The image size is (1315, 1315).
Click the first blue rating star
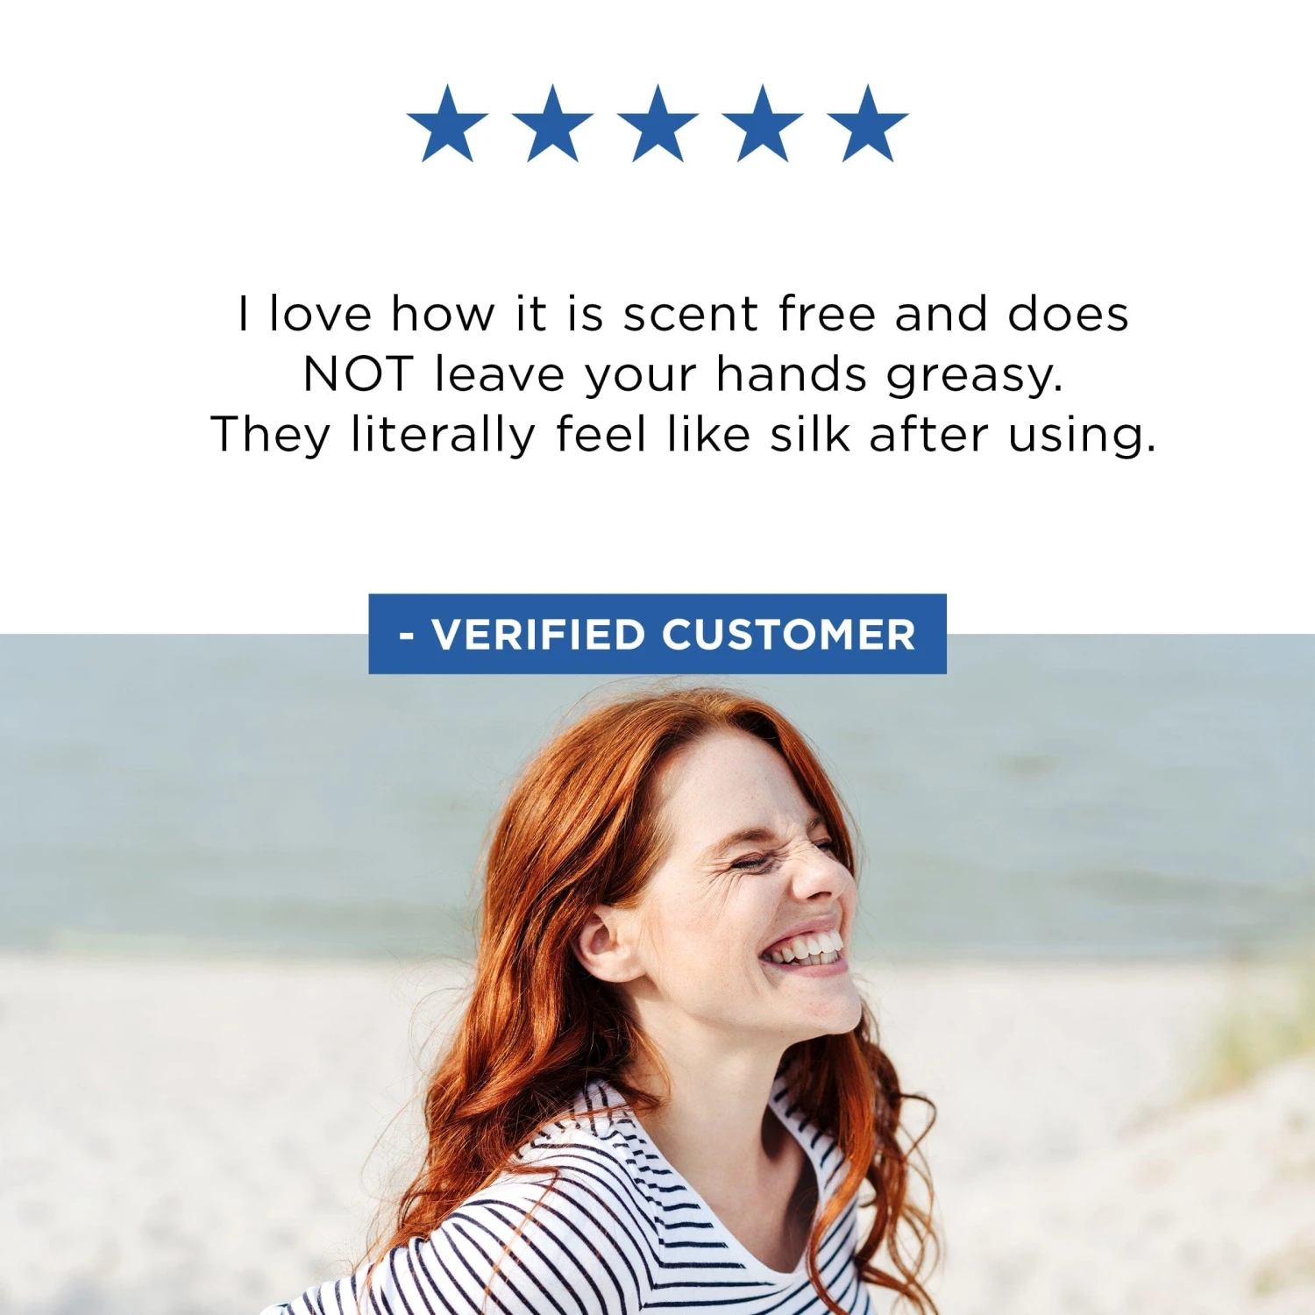(448, 126)
